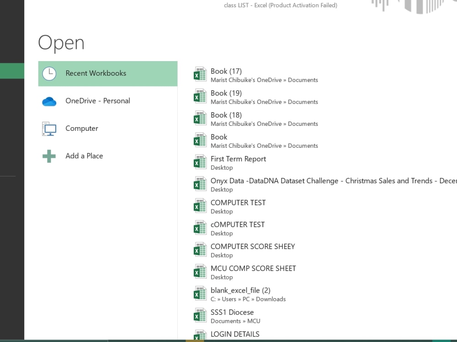Image resolution: width=457 pixels, height=342 pixels.
Task: Open blank_excel_file (2) workbook
Action: tap(240, 290)
